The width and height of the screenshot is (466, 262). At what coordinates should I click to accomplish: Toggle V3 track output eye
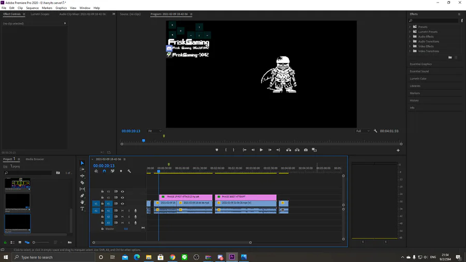coord(122,192)
